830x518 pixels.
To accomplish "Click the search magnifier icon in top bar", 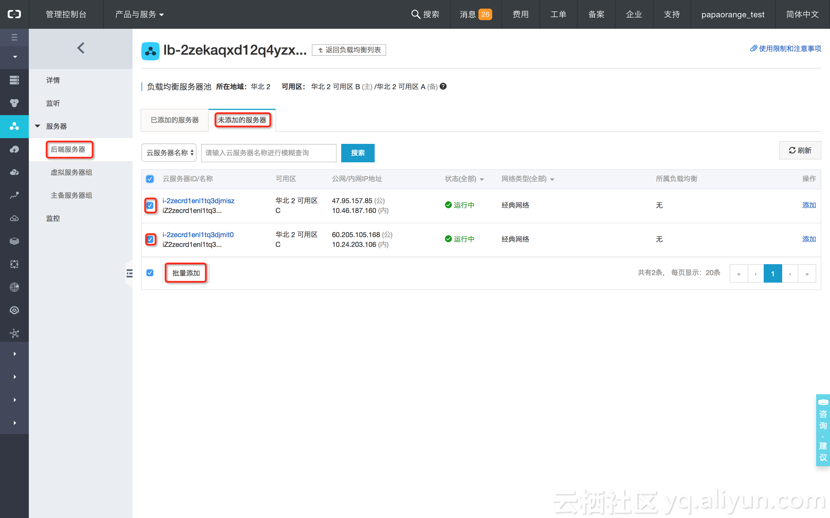I will 415,14.
